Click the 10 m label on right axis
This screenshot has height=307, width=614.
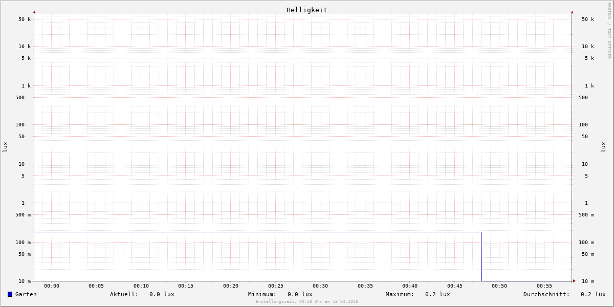tap(588, 281)
